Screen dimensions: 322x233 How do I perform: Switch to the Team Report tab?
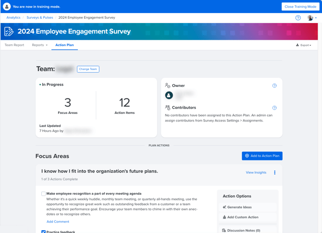pyautogui.click(x=14, y=45)
